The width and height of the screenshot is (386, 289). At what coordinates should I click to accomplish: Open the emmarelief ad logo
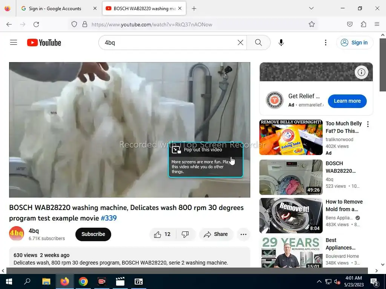coord(275,100)
